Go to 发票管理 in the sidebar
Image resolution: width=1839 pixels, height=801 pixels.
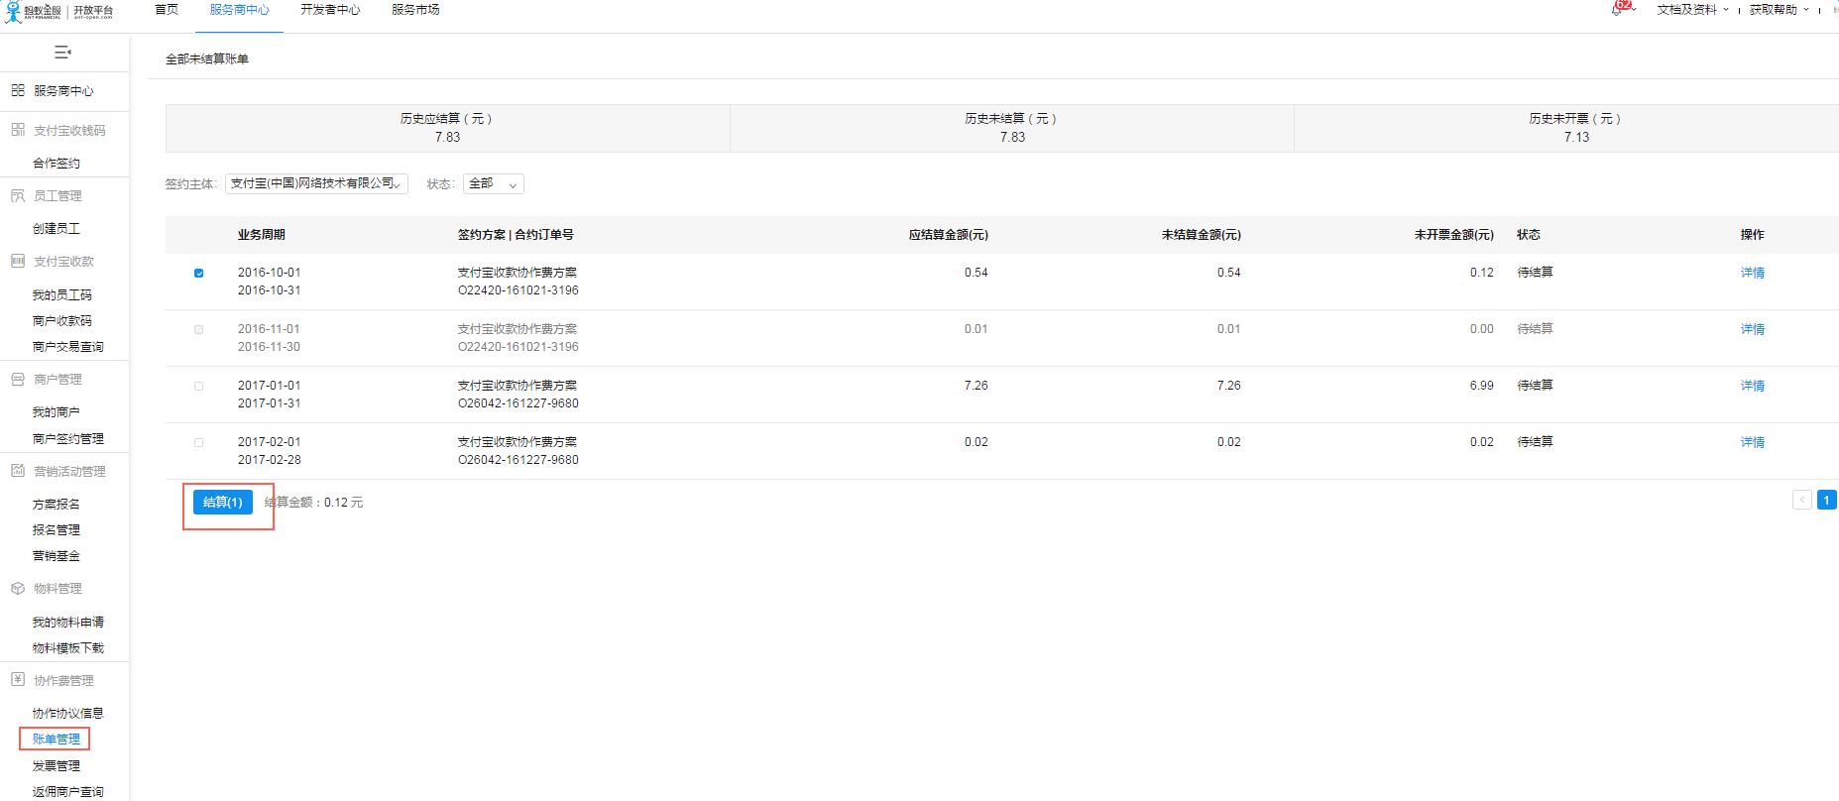point(57,765)
